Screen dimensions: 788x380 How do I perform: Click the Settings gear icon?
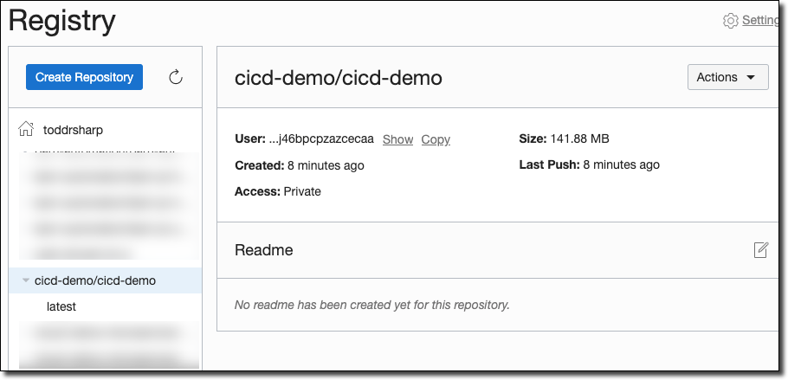731,21
